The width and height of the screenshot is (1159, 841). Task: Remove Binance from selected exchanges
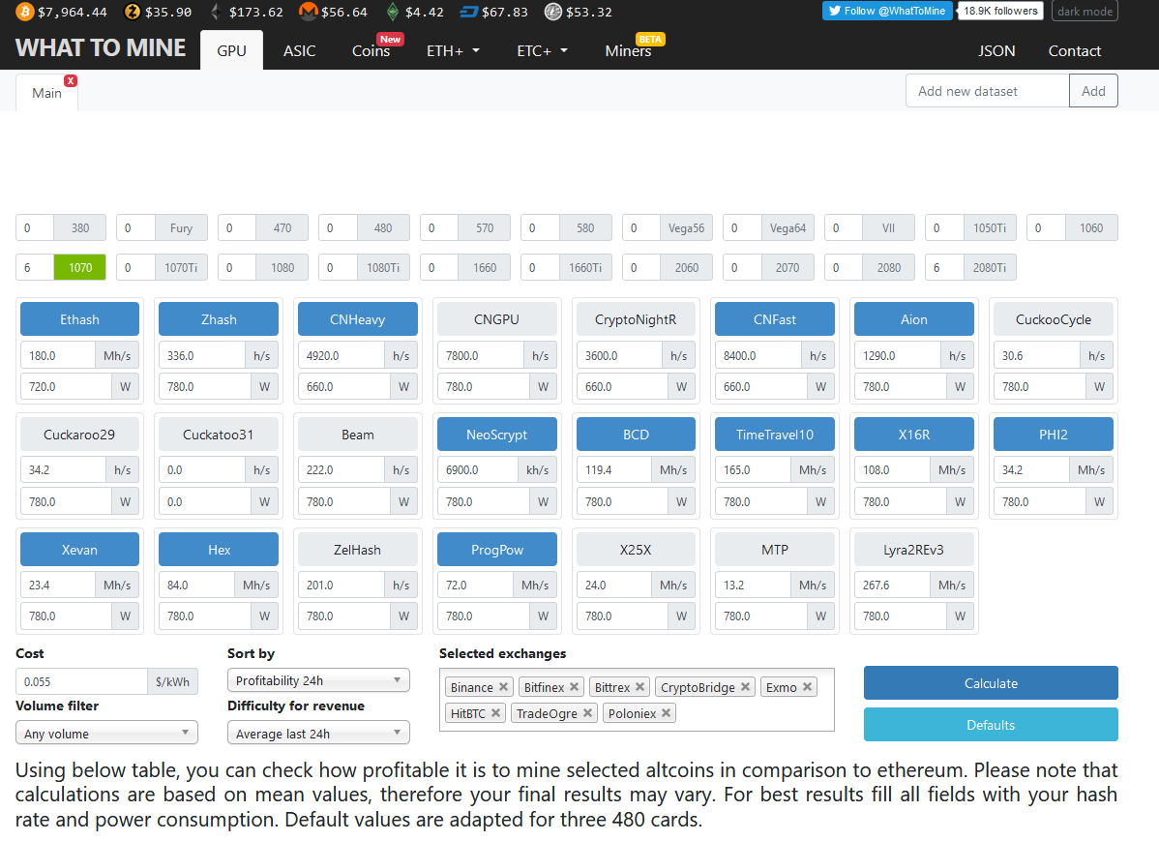(x=503, y=687)
